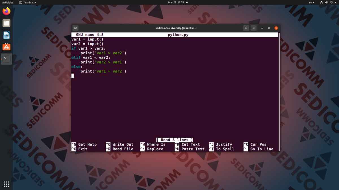This screenshot has height=190, width=339.
Task: Show Applications grid at dock bottom
Action: (6, 184)
